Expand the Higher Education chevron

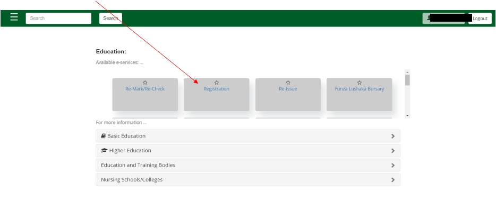[393, 151]
